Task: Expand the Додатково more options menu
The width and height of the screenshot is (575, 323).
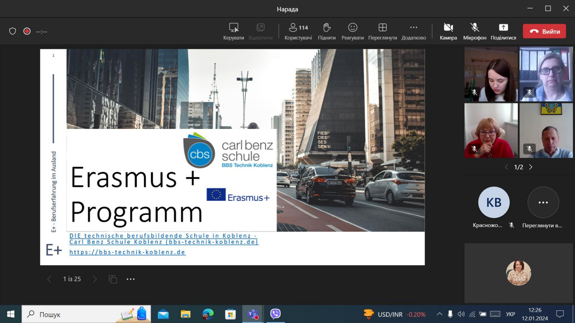Action: (x=414, y=28)
